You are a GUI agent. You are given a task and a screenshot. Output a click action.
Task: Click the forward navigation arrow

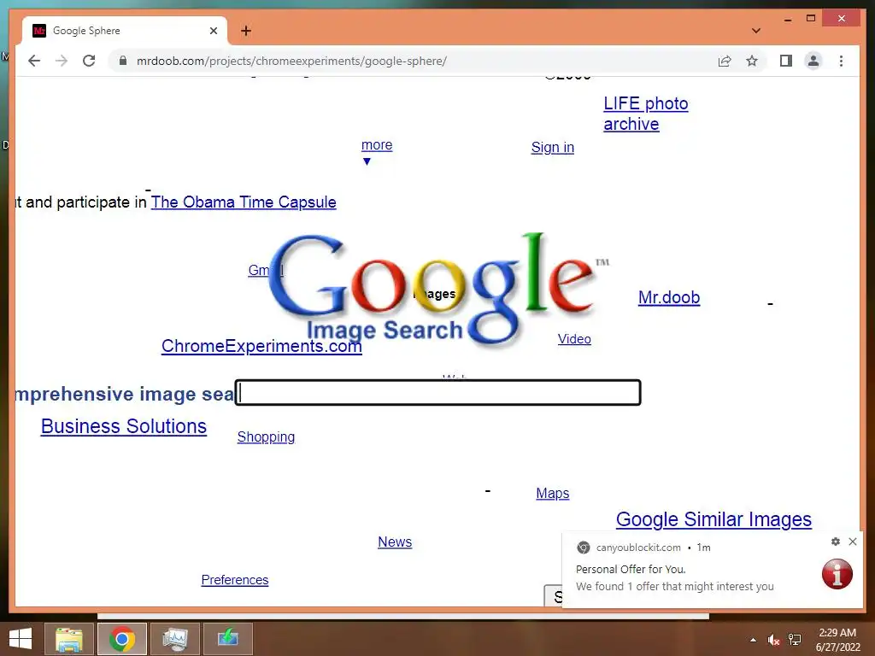point(62,61)
